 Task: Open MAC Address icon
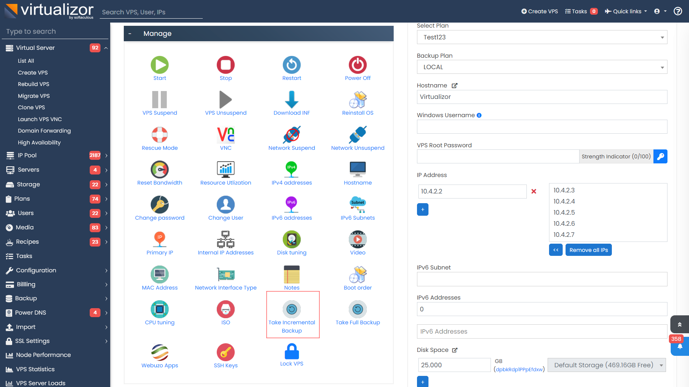(x=160, y=274)
